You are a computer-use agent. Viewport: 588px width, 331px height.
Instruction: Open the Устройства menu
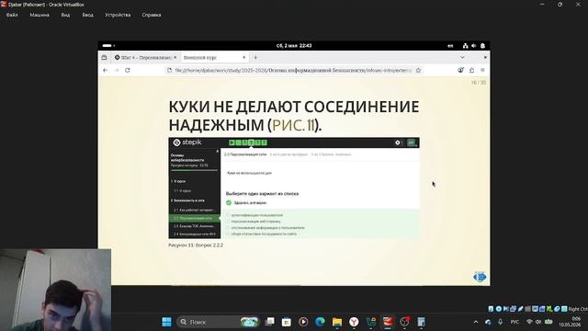tap(118, 15)
